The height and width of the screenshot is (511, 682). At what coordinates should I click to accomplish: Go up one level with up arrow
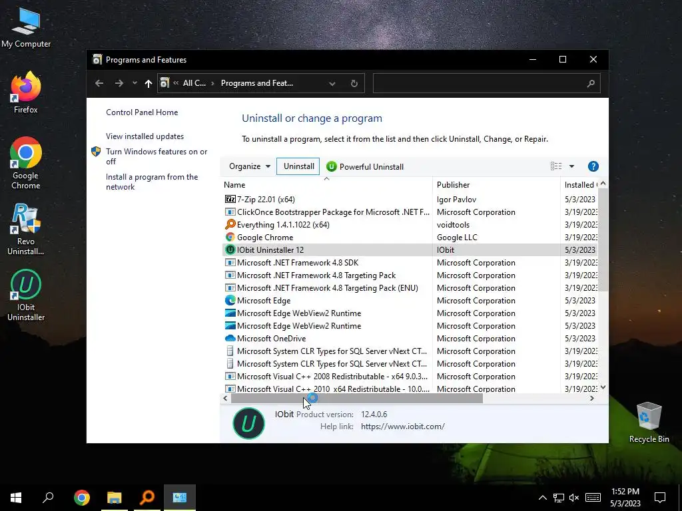click(149, 83)
